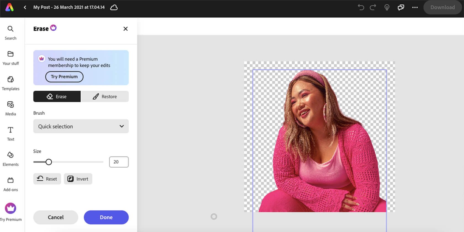Open the Elements panel
Image resolution: width=464 pixels, height=232 pixels.
pos(10,159)
